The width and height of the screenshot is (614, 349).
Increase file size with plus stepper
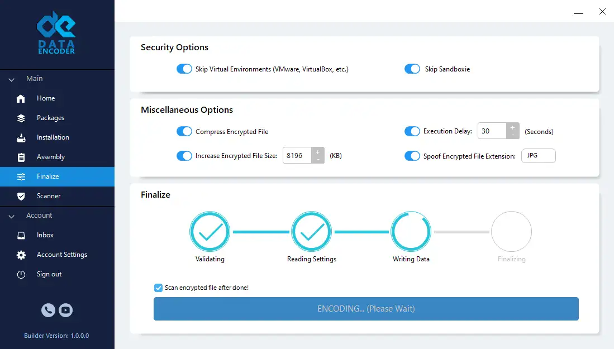point(317,152)
